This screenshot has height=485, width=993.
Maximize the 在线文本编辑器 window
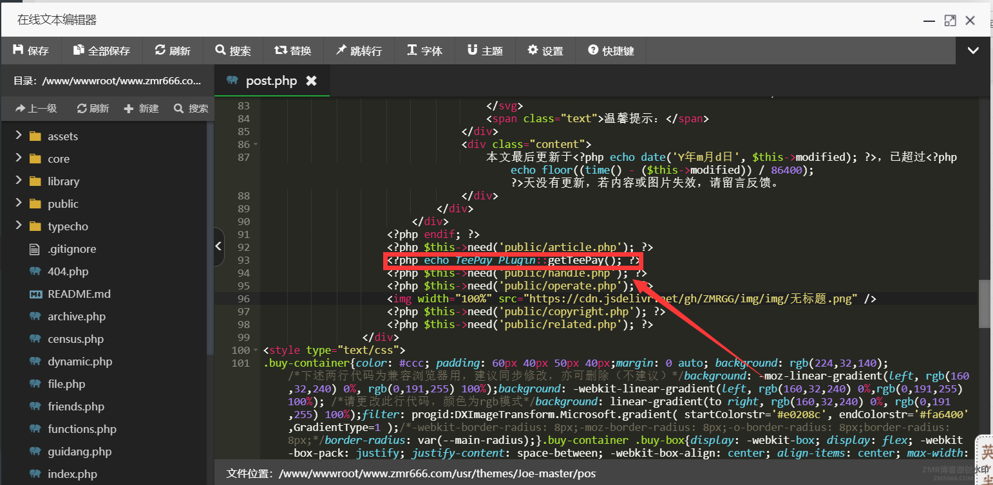pyautogui.click(x=950, y=21)
